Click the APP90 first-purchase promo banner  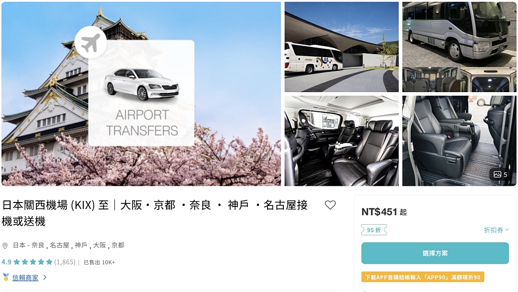[x=423, y=277]
